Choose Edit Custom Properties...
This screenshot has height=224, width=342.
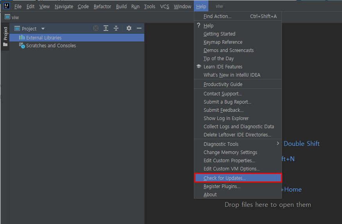tap(238, 161)
